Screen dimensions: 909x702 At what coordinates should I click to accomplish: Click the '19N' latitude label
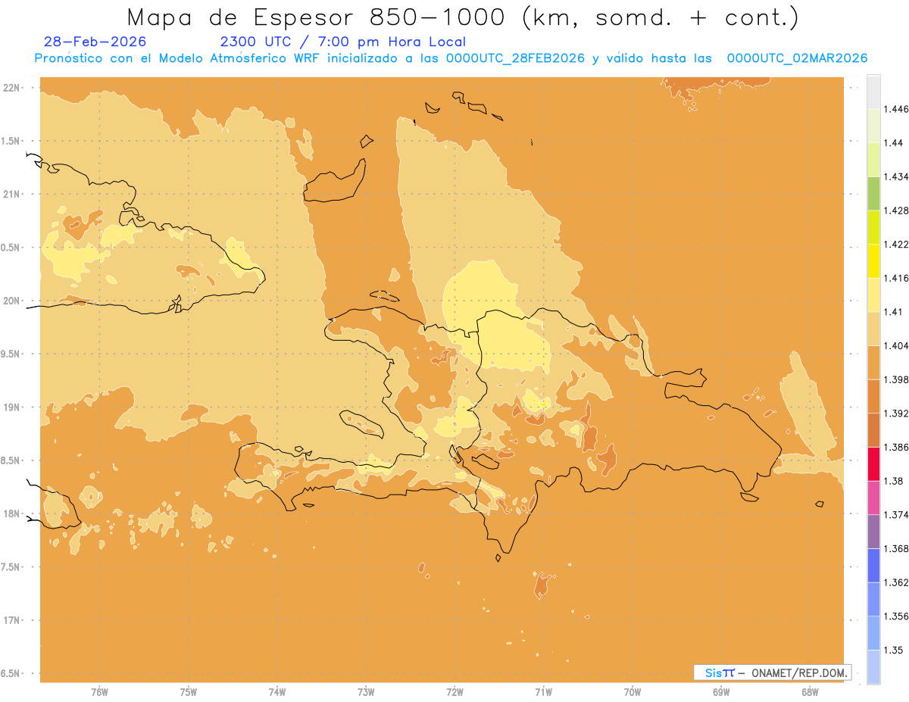[12, 407]
